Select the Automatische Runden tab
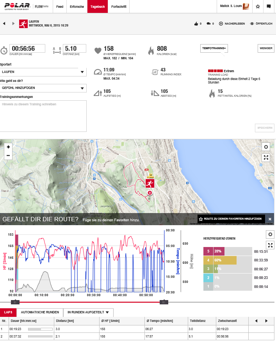The width and height of the screenshot is (276, 343). [x=40, y=312]
